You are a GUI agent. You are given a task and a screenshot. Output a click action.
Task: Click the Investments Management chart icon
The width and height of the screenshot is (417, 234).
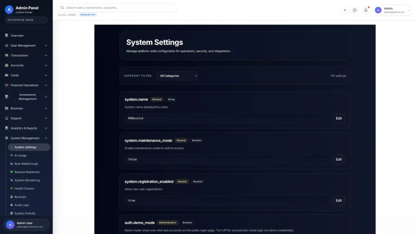[x=7, y=97]
